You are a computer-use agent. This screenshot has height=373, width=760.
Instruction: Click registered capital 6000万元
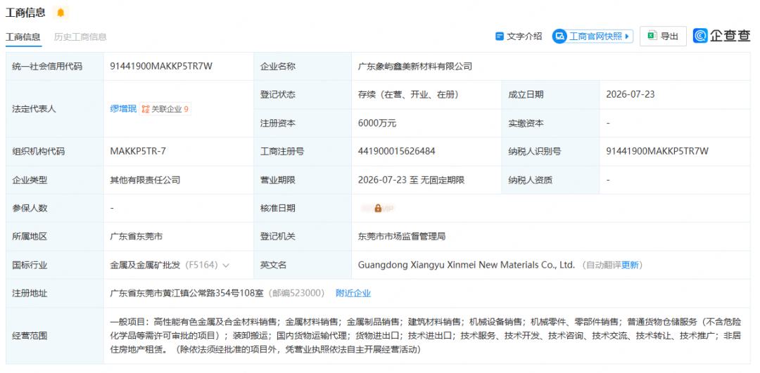(377, 124)
